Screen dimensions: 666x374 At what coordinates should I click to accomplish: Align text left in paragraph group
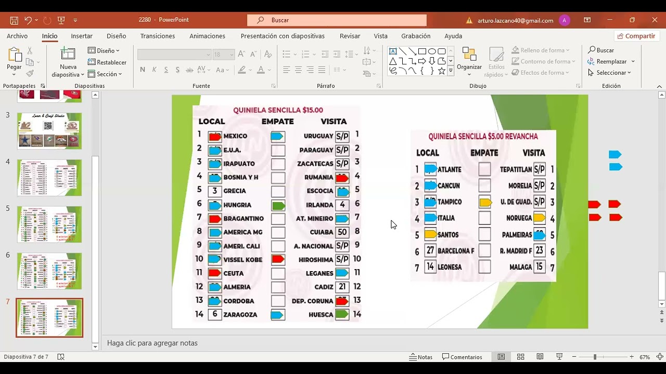[287, 70]
